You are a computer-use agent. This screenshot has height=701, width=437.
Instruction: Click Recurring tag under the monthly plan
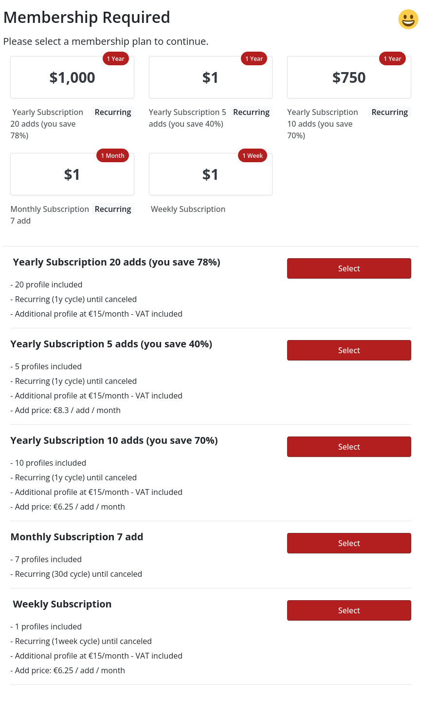tap(113, 209)
